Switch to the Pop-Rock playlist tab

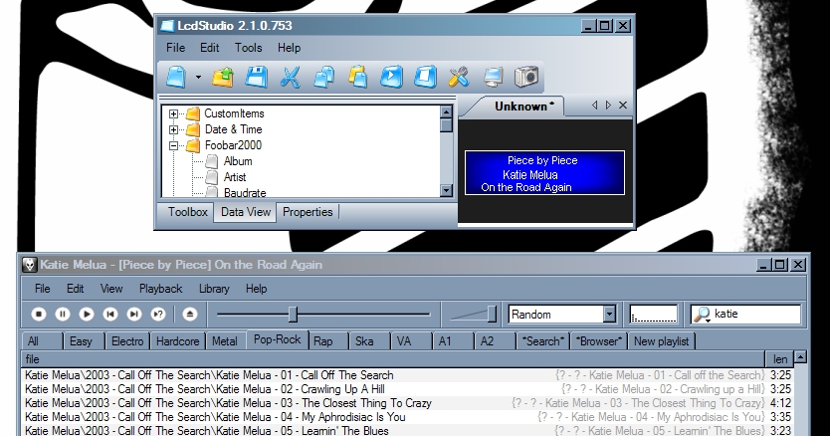[277, 340]
